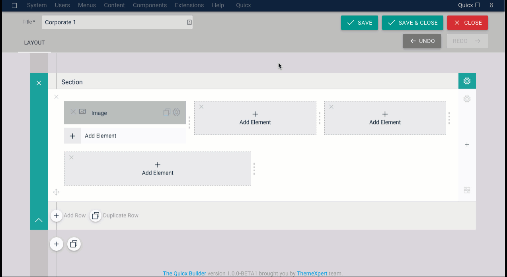Open the Users menu
The image size is (507, 277).
62,5
